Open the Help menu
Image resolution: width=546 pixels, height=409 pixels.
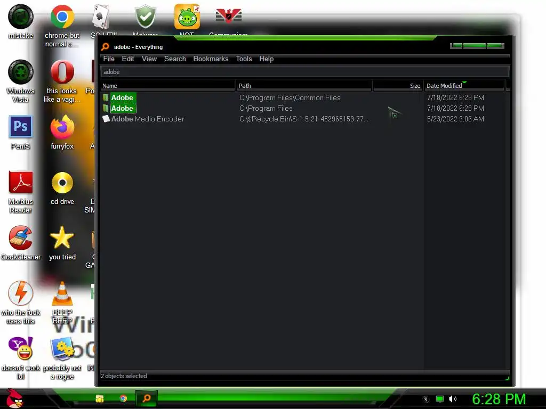[x=267, y=59]
